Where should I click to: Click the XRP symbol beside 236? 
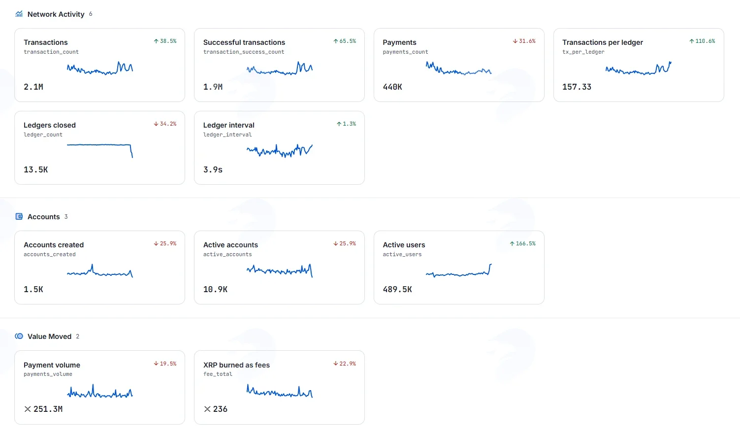[207, 409]
